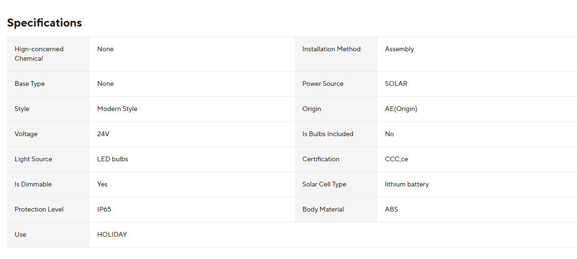Viewport: 577px width, 259px height.
Task: Select the ABS body material value
Action: [391, 210]
